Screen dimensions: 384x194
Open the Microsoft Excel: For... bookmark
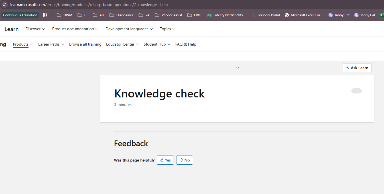point(304,15)
